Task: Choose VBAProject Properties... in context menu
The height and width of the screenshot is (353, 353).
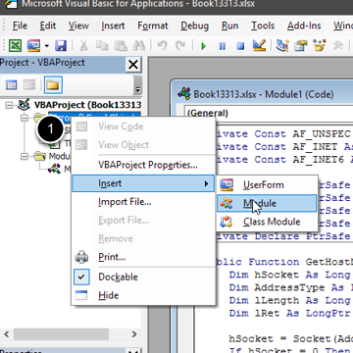Action: (143, 165)
